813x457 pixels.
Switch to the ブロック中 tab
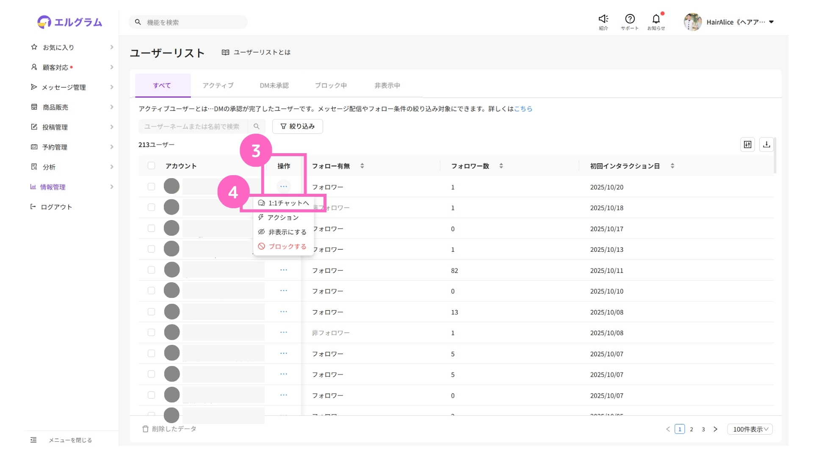tap(331, 85)
